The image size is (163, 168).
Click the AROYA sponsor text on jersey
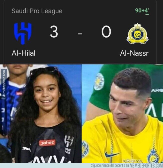pyautogui.click(x=133, y=161)
